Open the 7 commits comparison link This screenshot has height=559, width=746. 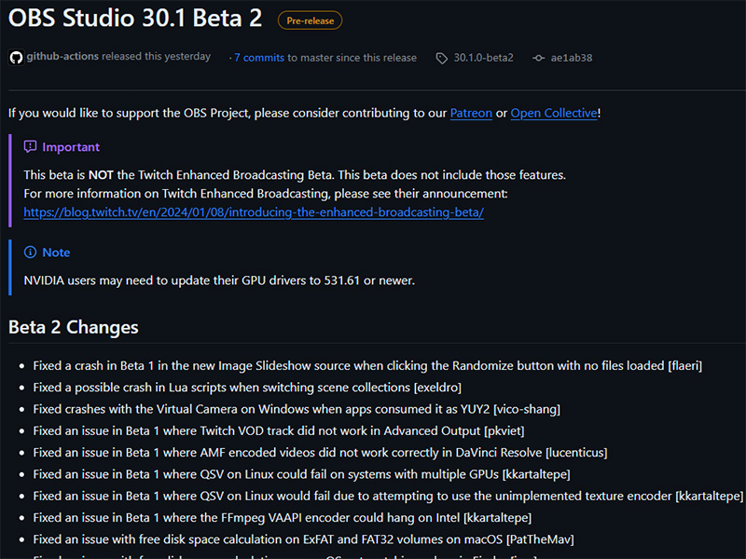[257, 58]
